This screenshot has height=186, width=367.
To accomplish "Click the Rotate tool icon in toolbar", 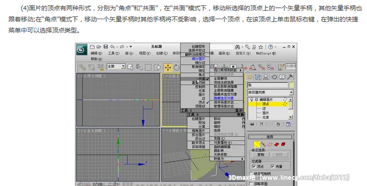I will (177, 68).
